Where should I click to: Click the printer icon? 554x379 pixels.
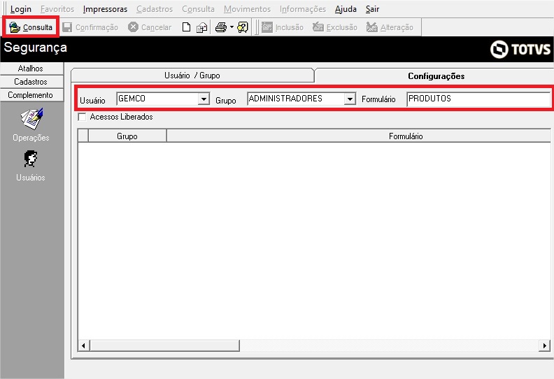221,27
